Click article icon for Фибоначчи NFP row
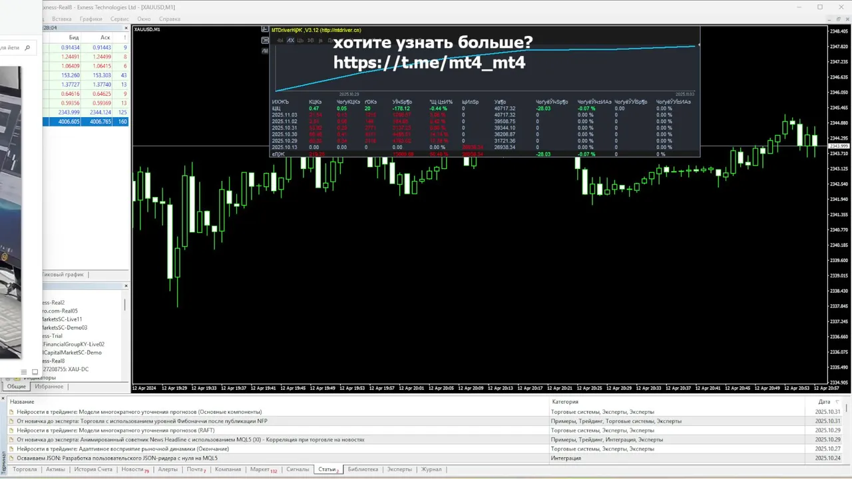852x479 pixels. [11, 421]
